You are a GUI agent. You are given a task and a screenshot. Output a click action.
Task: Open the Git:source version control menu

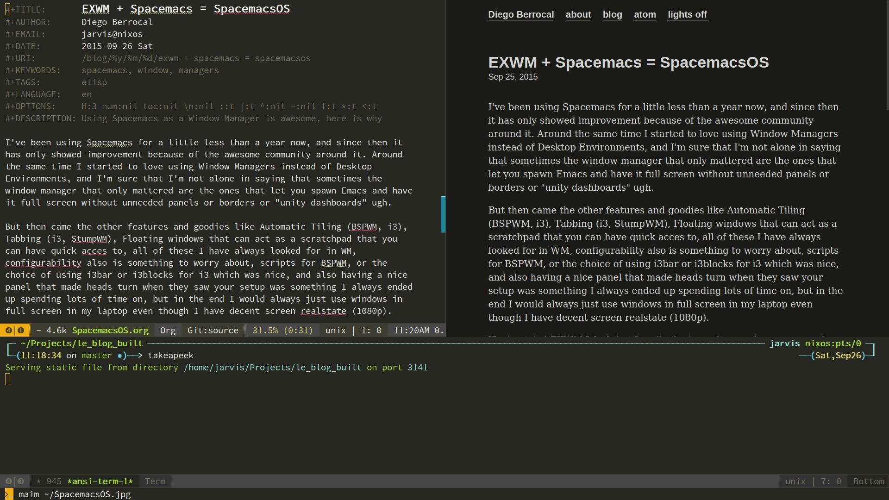click(x=213, y=331)
